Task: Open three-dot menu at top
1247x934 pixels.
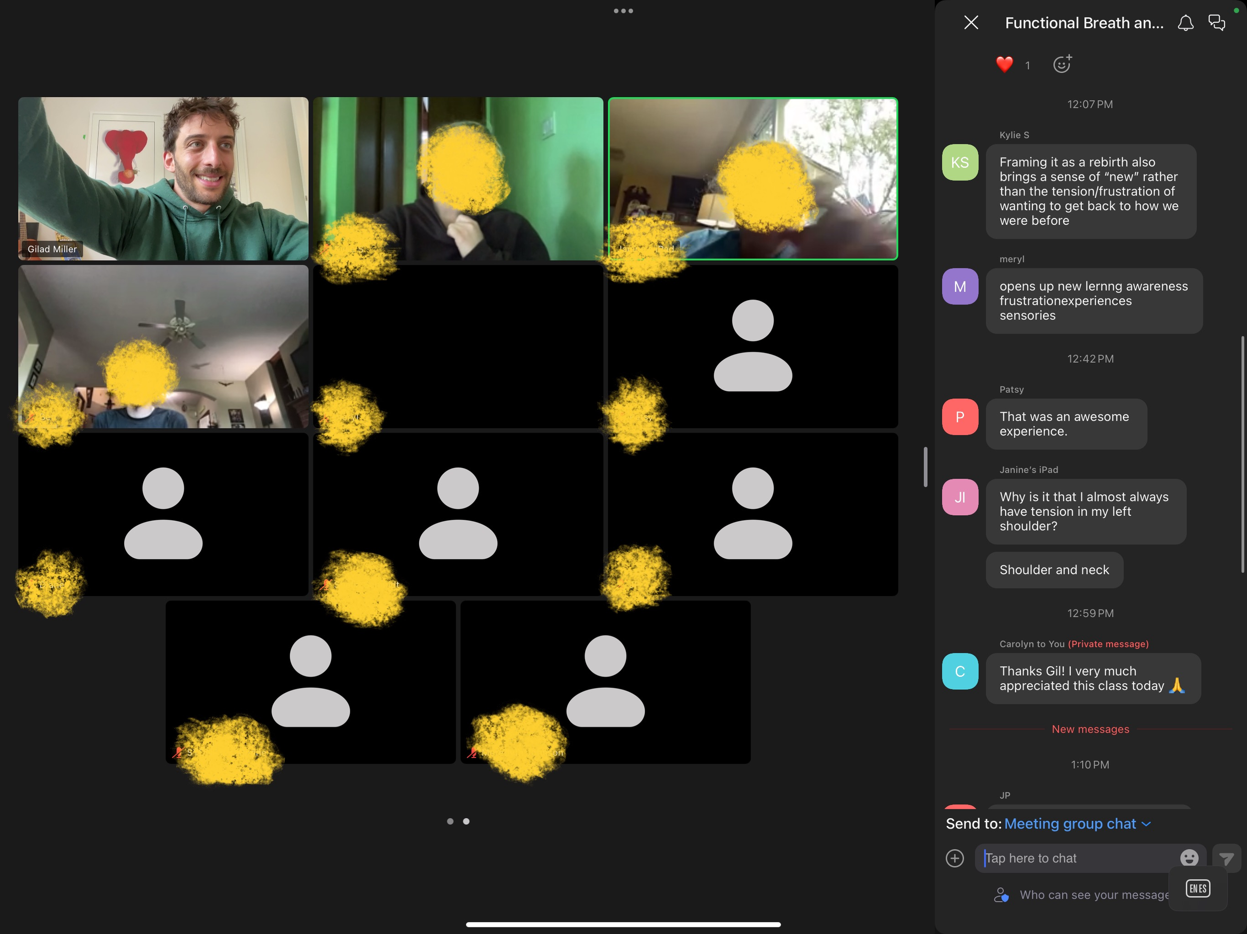Action: tap(623, 10)
